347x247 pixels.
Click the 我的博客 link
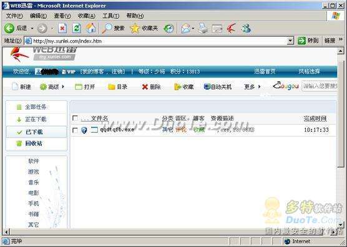coord(93,71)
